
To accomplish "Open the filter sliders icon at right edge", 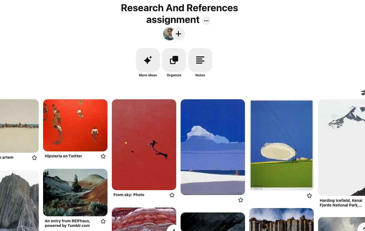I will pos(363,93).
